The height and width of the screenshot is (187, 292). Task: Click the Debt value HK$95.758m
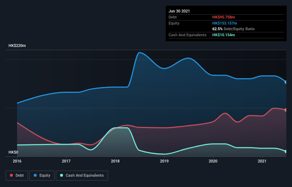223,17
